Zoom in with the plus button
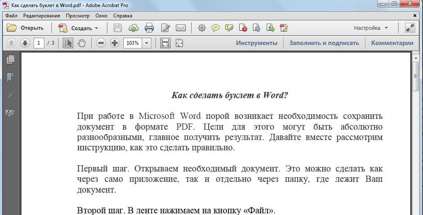This screenshot has width=423, height=215. pyautogui.click(x=115, y=43)
